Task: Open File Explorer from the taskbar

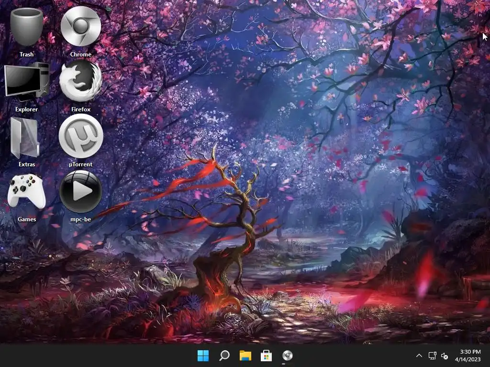Action: (x=245, y=356)
